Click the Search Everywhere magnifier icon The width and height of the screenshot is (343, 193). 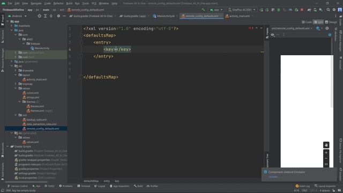(x=328, y=10)
